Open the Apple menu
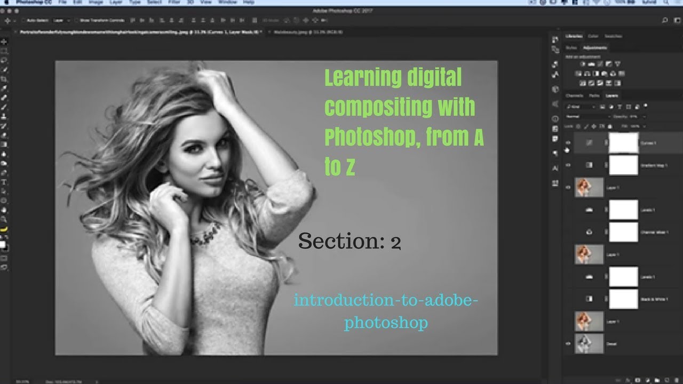 [7, 3]
